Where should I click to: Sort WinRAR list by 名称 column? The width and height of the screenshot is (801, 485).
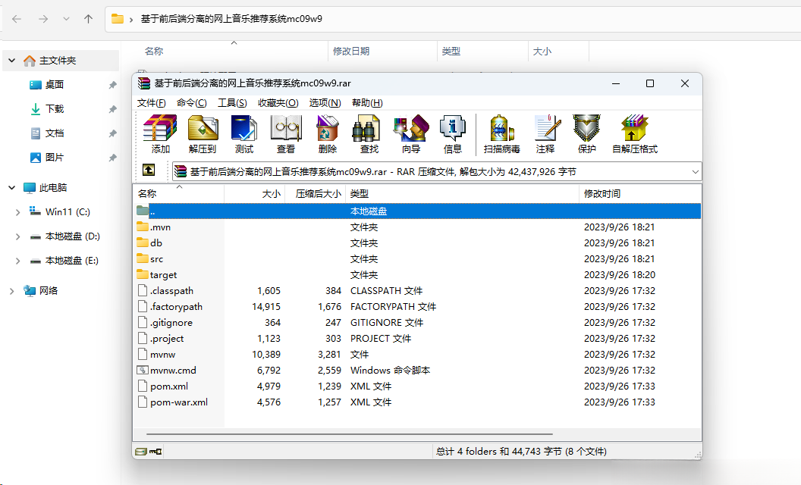tap(178, 194)
